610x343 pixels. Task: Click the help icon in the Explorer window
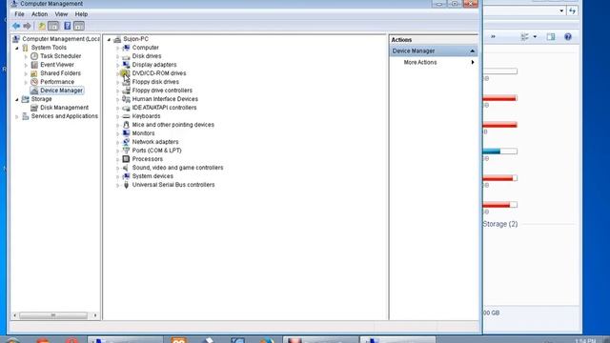click(568, 37)
